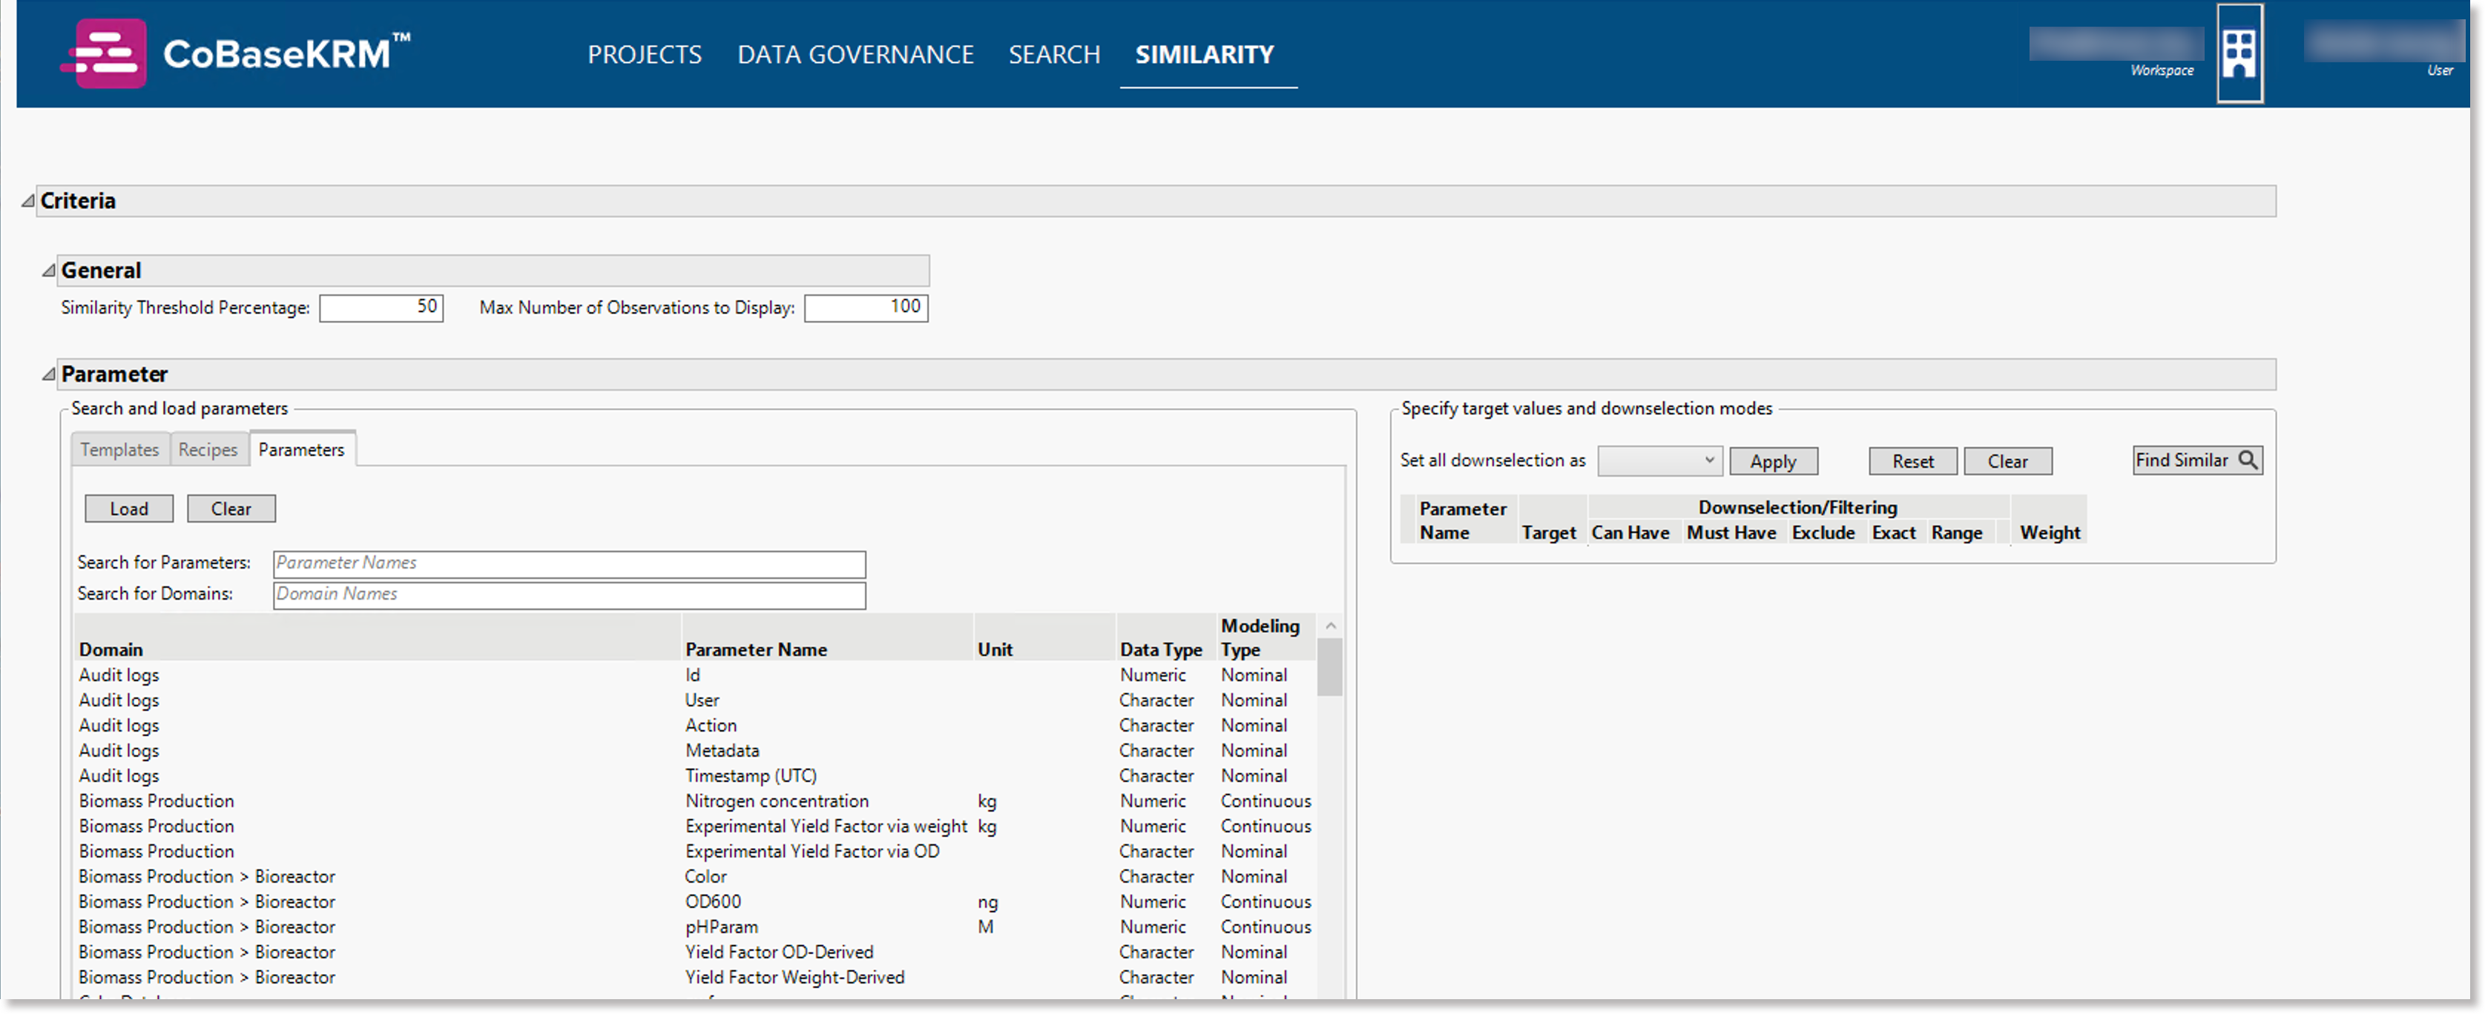This screenshot has height=1014, width=2485.
Task: Switch to the Templates tab
Action: [119, 450]
